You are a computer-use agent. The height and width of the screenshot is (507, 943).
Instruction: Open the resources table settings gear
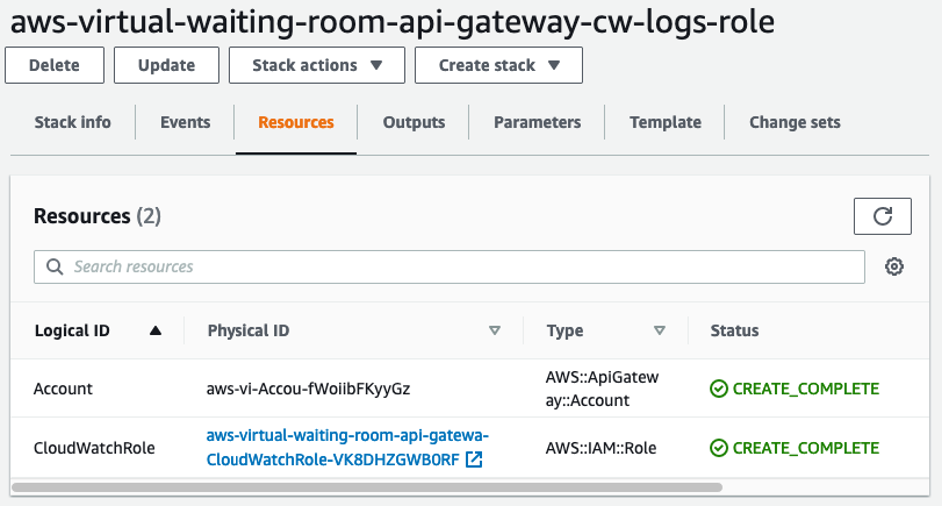click(x=894, y=267)
